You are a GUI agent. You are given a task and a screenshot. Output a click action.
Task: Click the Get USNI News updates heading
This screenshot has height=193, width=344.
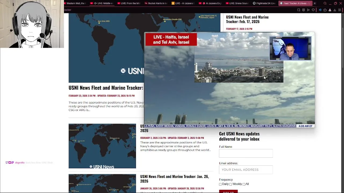coord(239,136)
